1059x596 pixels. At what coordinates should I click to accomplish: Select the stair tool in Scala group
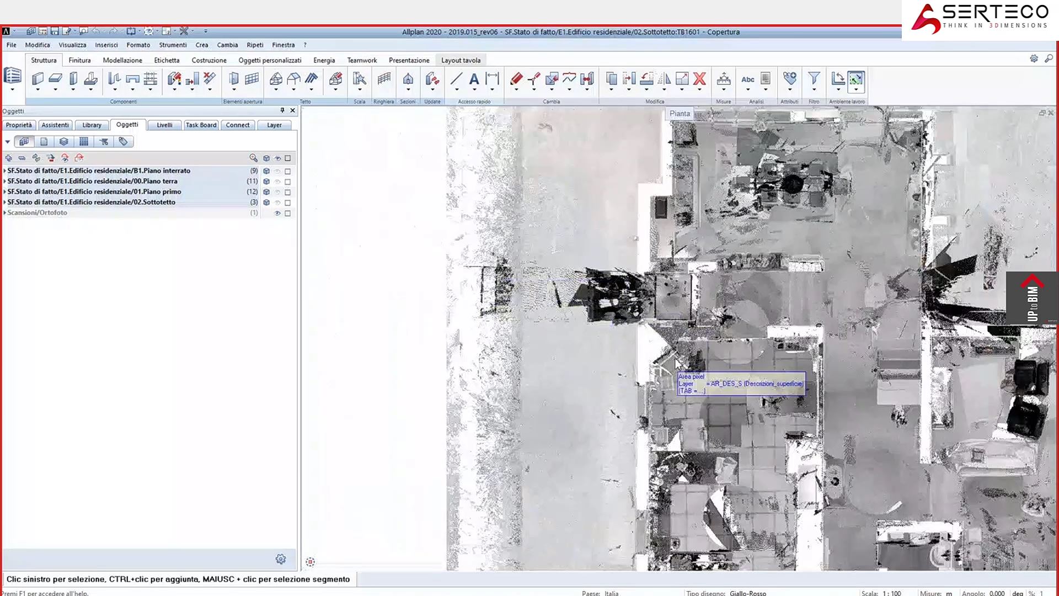pos(360,79)
